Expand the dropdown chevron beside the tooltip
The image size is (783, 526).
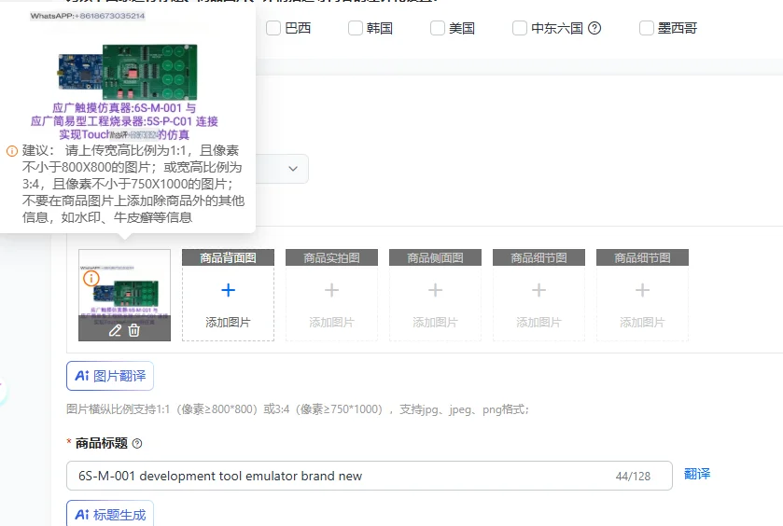[293, 169]
